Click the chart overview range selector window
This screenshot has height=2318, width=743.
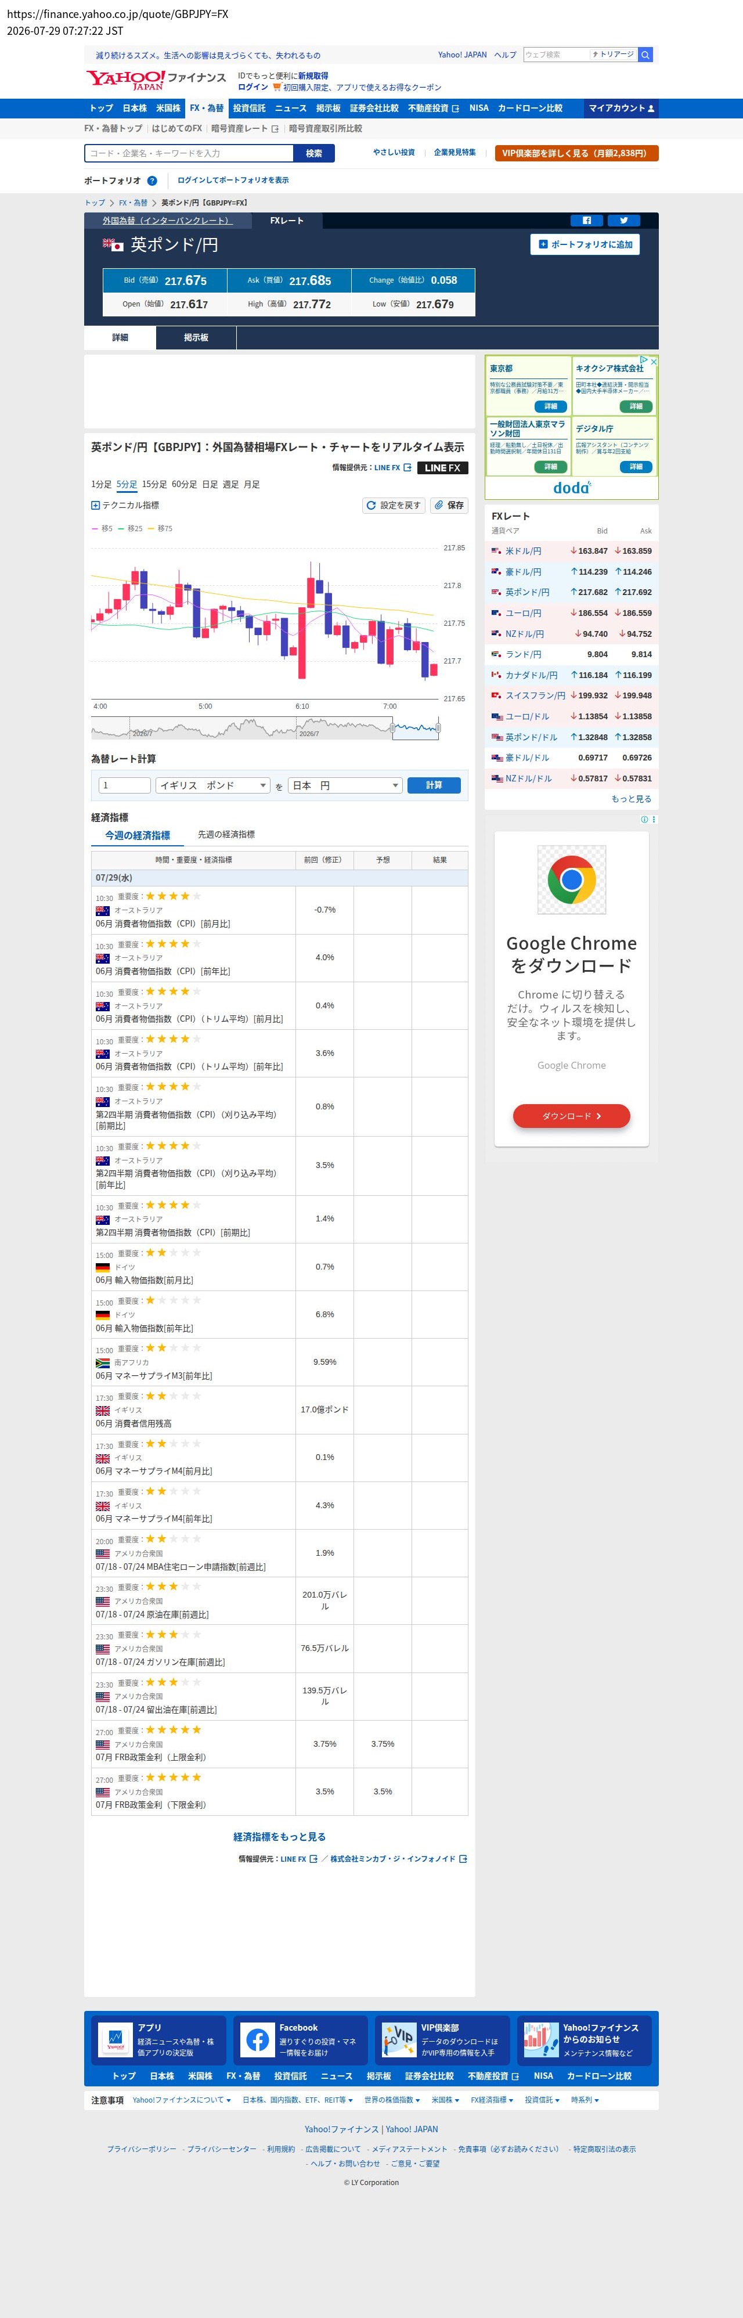(x=416, y=729)
